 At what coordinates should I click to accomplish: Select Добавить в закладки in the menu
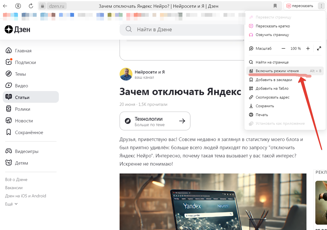285,80
